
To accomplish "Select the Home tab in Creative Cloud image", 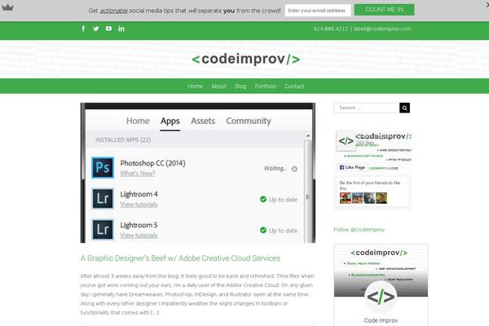I will (x=138, y=121).
